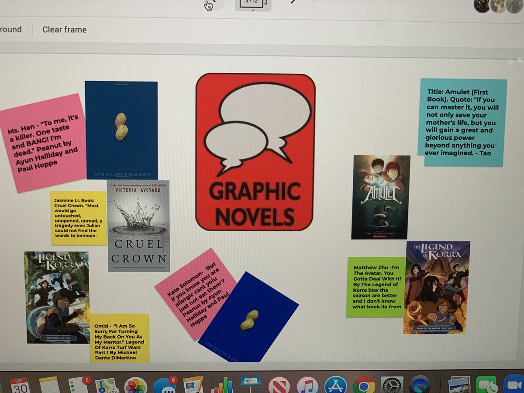Image resolution: width=524 pixels, height=393 pixels.
Task: Select the Amulet Stonekeeper book cover
Action: 381,197
